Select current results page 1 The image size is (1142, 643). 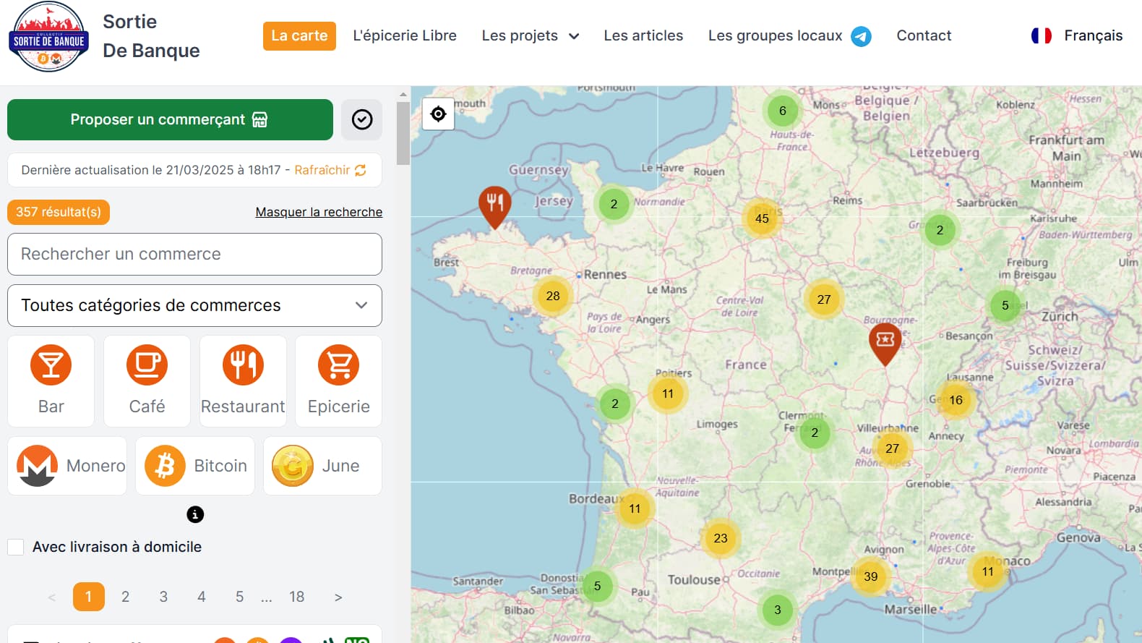[89, 597]
